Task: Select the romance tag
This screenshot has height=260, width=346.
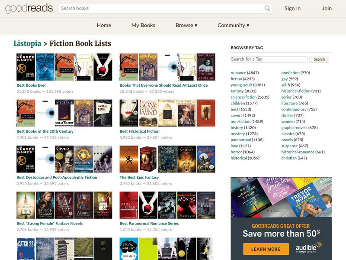Action: pos(238,73)
